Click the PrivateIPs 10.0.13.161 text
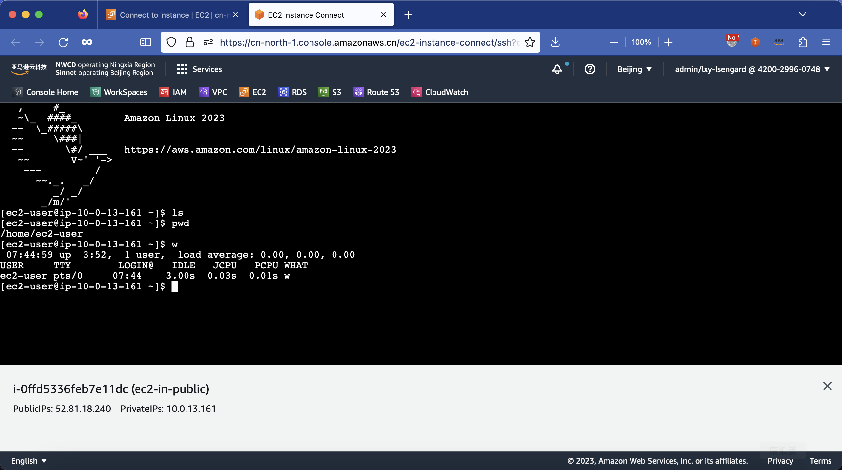Screen dimensions: 842x470 click(x=168, y=409)
